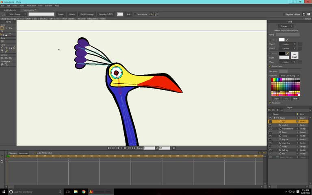Open the Select Group dropdown
This screenshot has height=195, width=312.
pos(17,14)
